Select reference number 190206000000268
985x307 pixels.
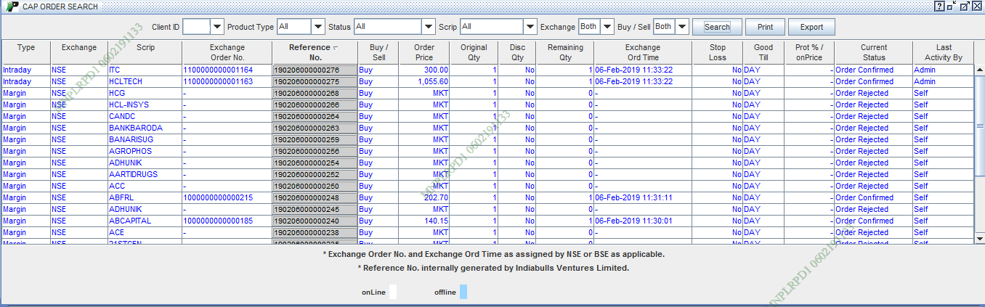point(315,94)
